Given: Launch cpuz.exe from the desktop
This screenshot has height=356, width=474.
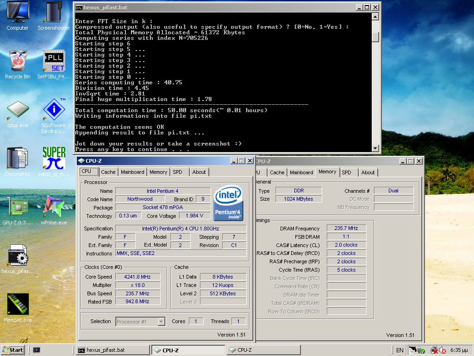Looking at the screenshot, I should [x=18, y=114].
